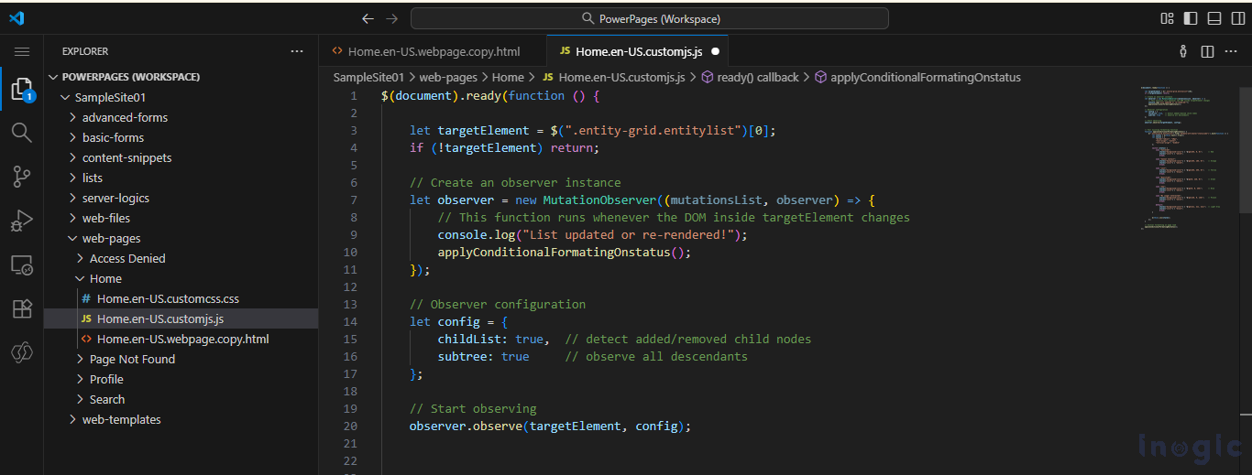
Task: Toggle the bottom panel layout button
Action: pos(1214,18)
